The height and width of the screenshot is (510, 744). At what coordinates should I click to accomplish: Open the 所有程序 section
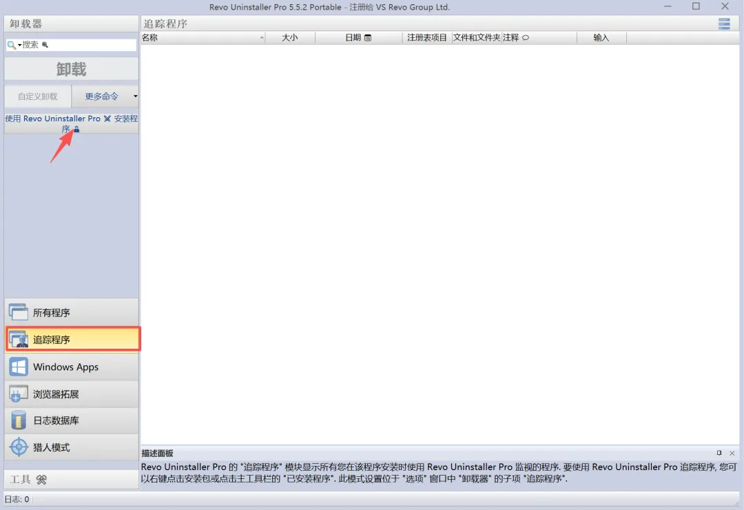[72, 312]
